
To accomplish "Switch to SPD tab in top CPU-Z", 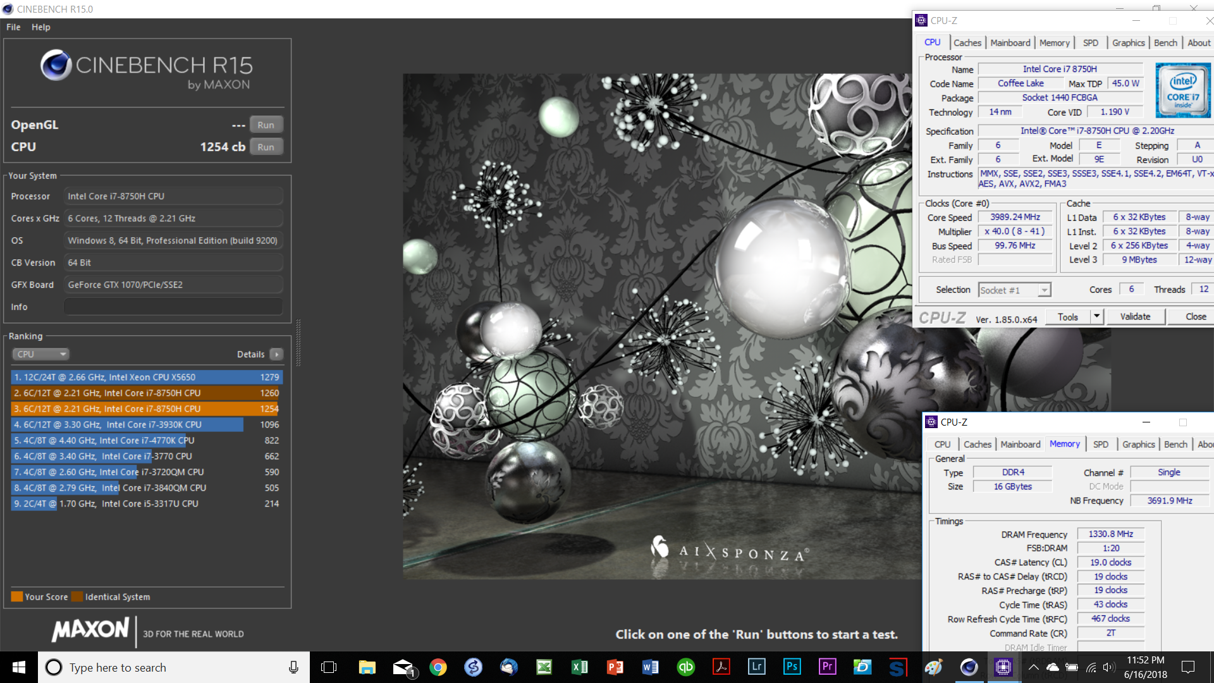I will click(1090, 42).
